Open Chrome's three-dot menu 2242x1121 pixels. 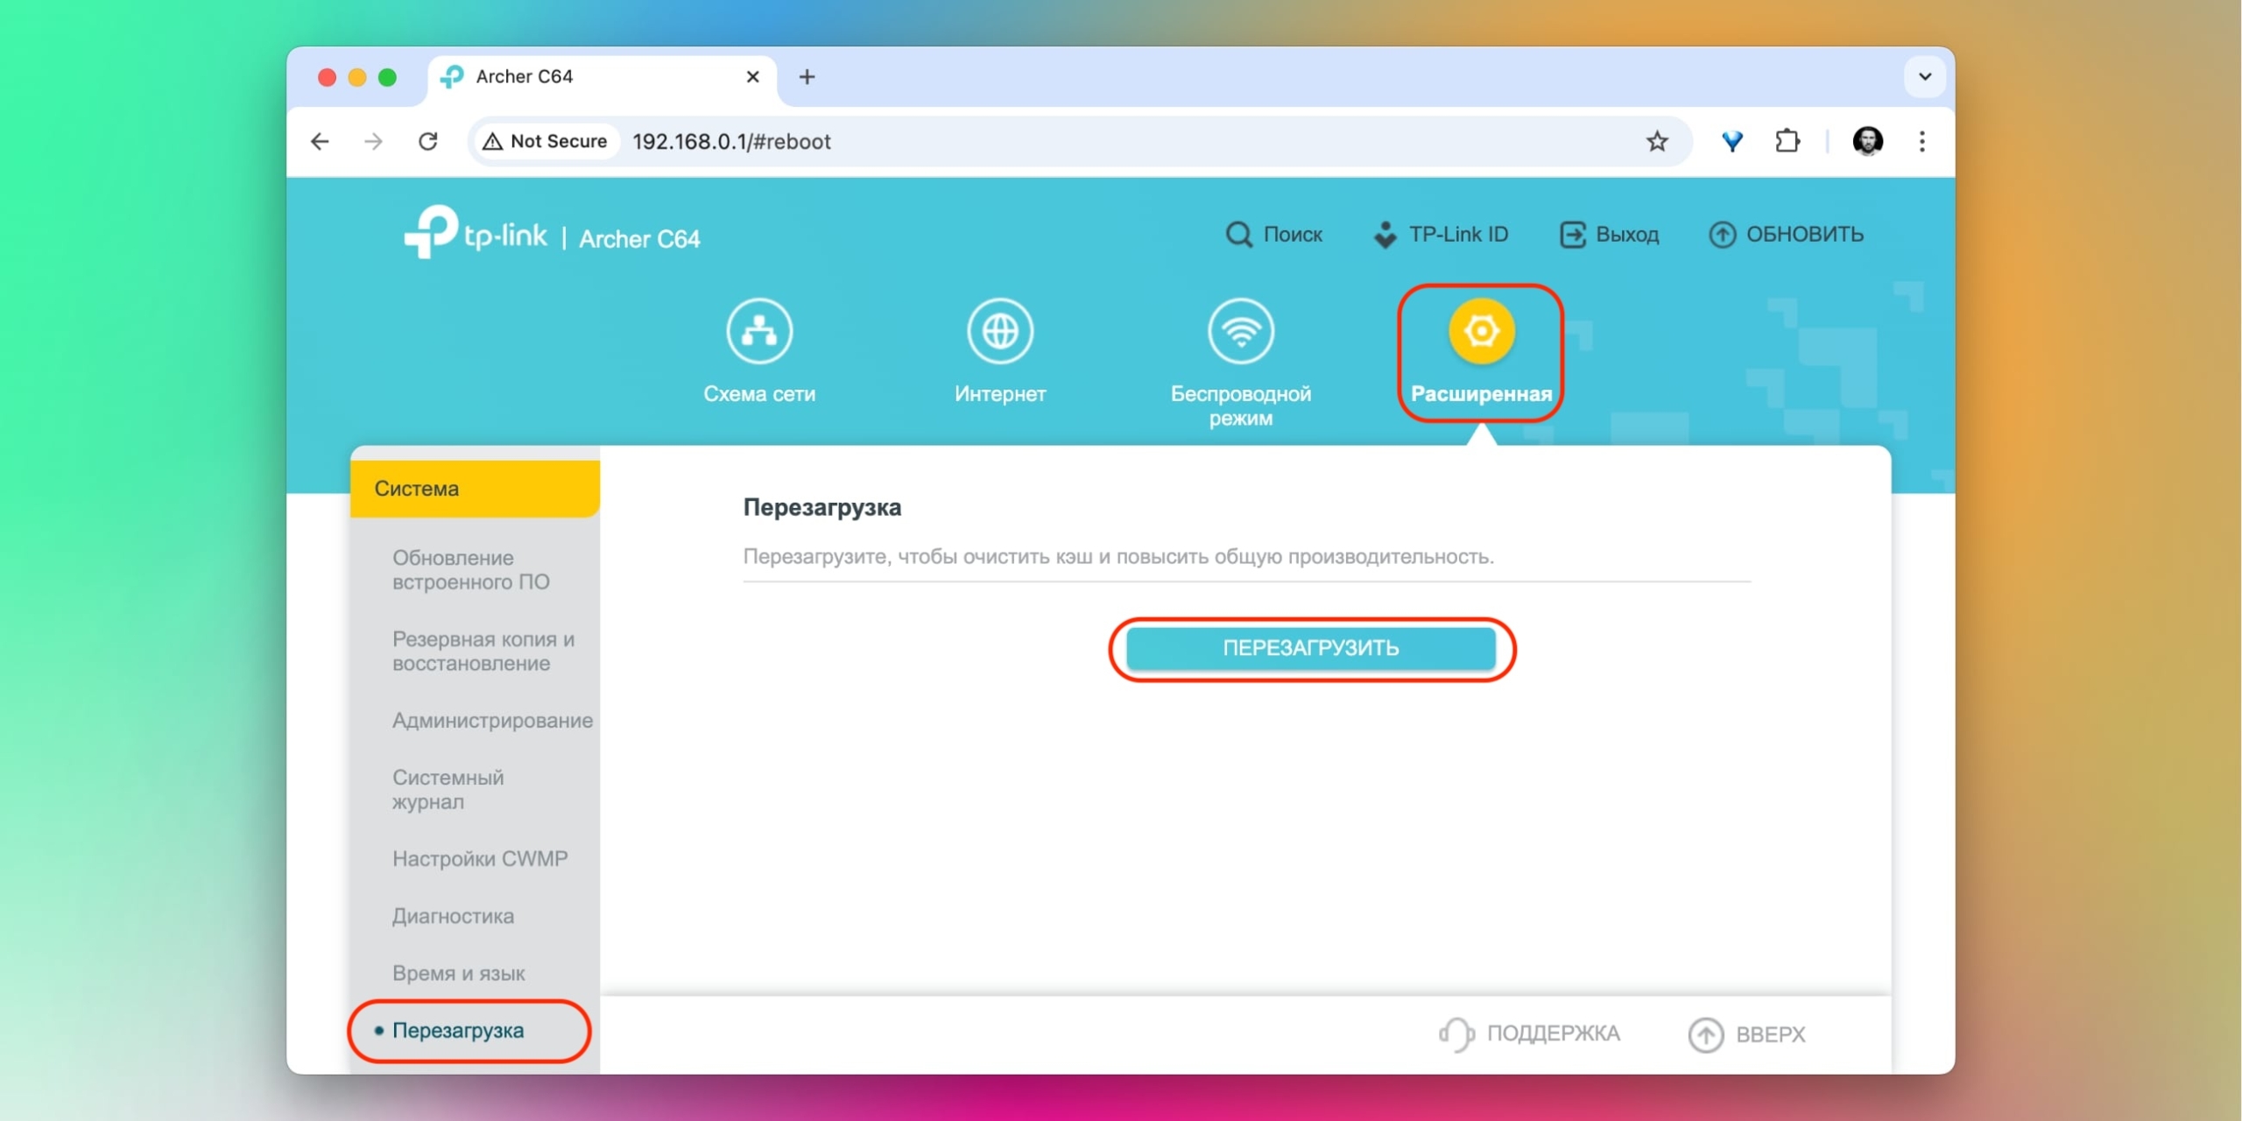click(1921, 142)
